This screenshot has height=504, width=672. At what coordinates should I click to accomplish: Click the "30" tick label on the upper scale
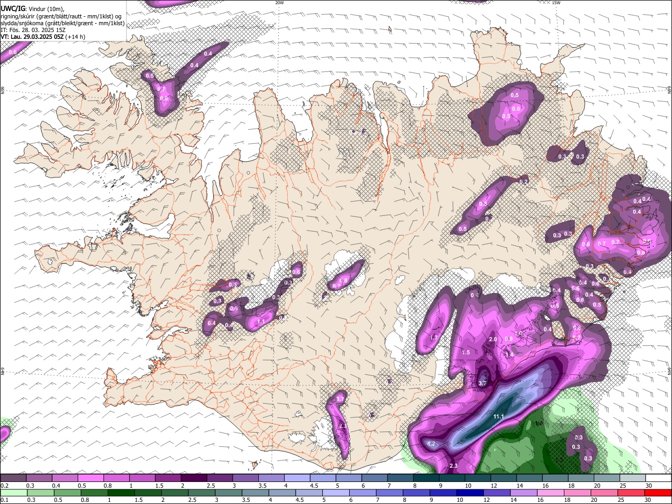[649, 486]
